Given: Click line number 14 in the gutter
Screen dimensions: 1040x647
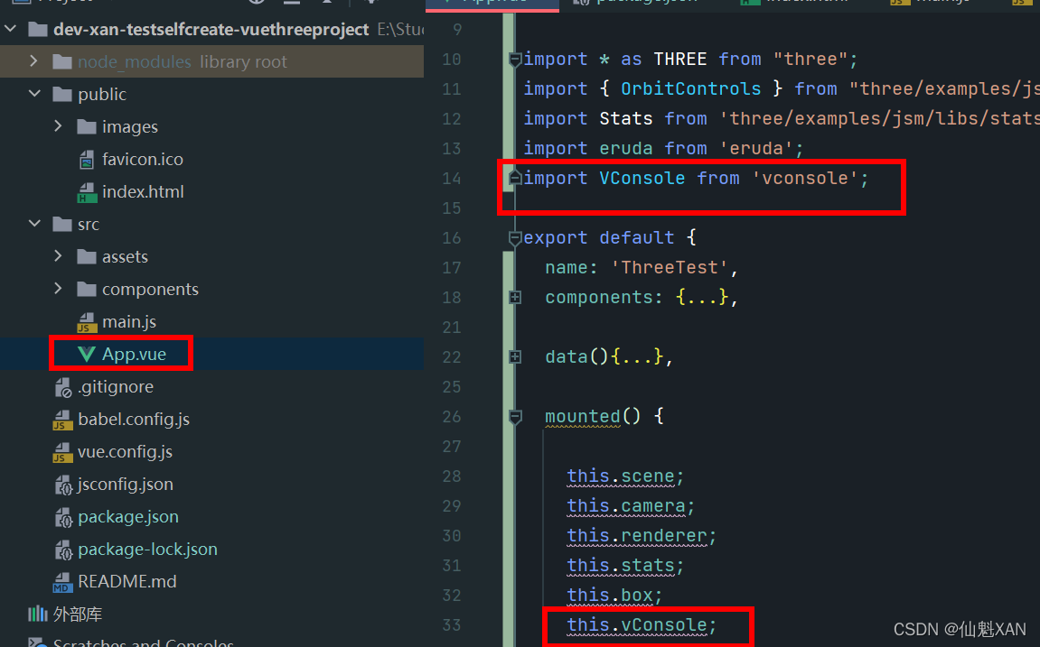Looking at the screenshot, I should [x=452, y=179].
